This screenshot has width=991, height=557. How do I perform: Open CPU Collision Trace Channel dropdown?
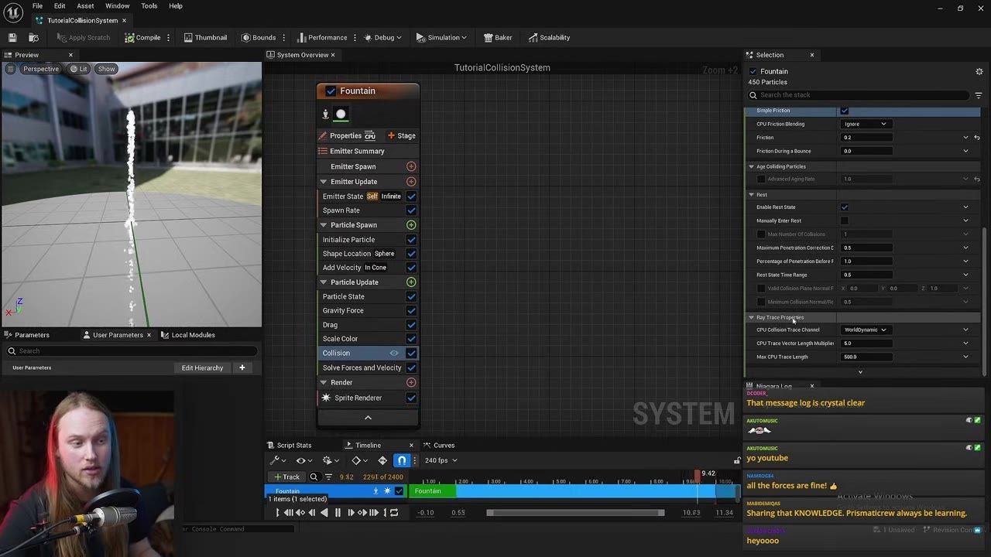(865, 330)
